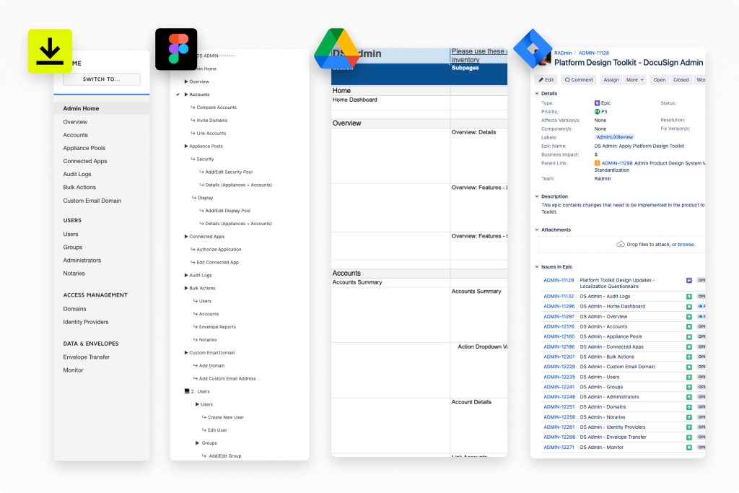The height and width of the screenshot is (493, 739).
Task: Select Compare Accounts in Figma list
Action: point(217,108)
